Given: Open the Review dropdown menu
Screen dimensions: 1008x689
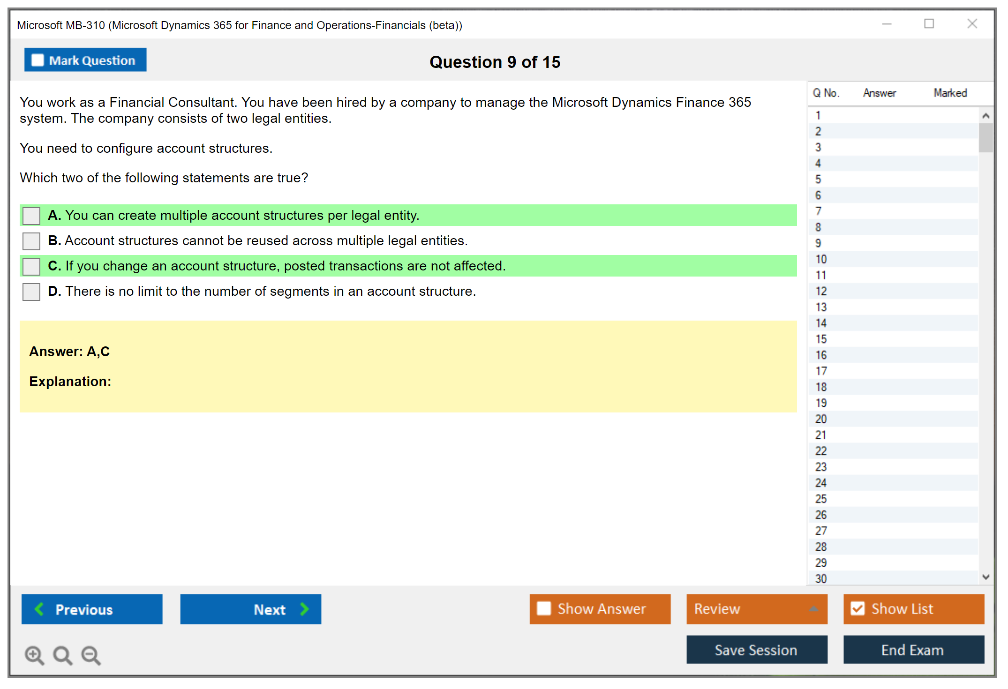Looking at the screenshot, I should 757,609.
